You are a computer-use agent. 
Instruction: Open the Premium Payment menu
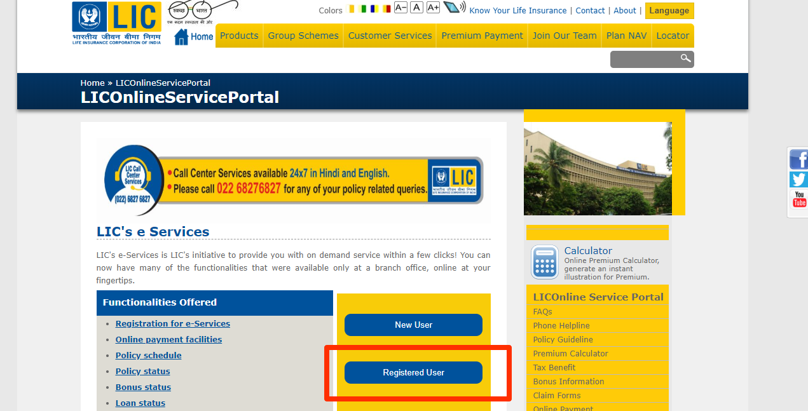[x=483, y=36]
